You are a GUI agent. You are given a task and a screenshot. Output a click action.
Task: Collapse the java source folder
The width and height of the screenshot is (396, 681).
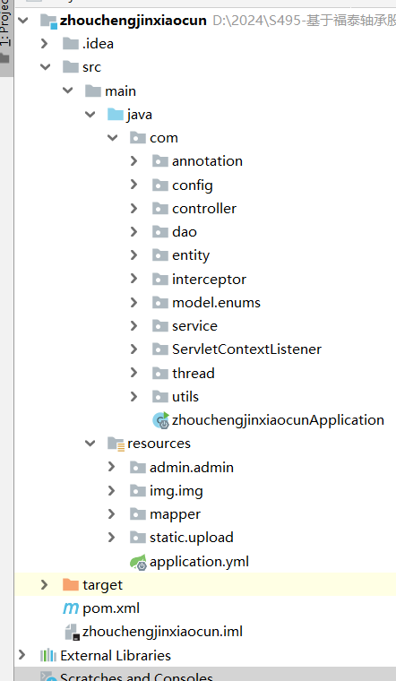click(90, 114)
